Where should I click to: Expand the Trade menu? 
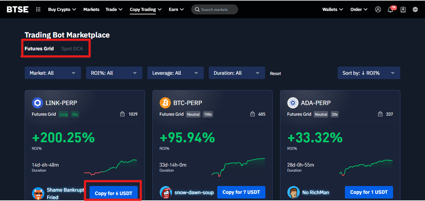[x=114, y=9]
